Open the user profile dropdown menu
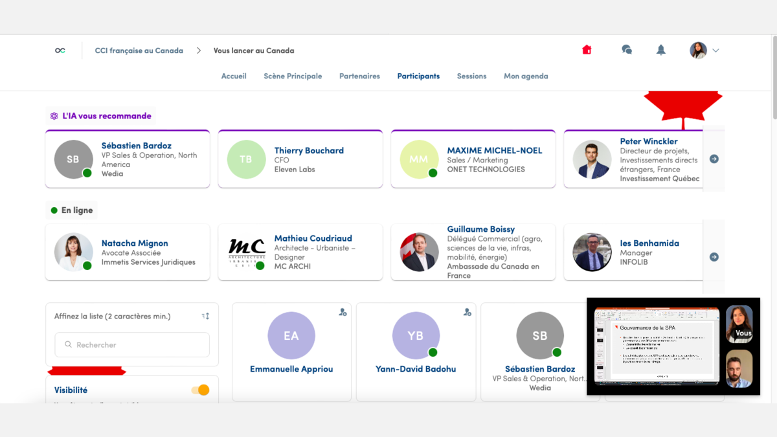777x437 pixels. click(704, 50)
